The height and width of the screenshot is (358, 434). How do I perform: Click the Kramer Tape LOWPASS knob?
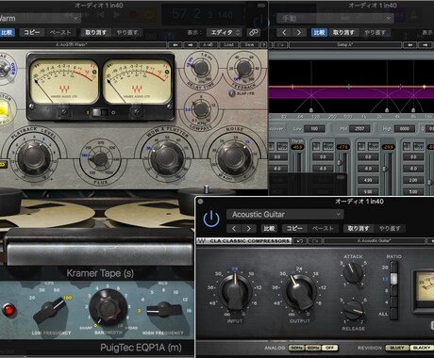pyautogui.click(x=200, y=108)
